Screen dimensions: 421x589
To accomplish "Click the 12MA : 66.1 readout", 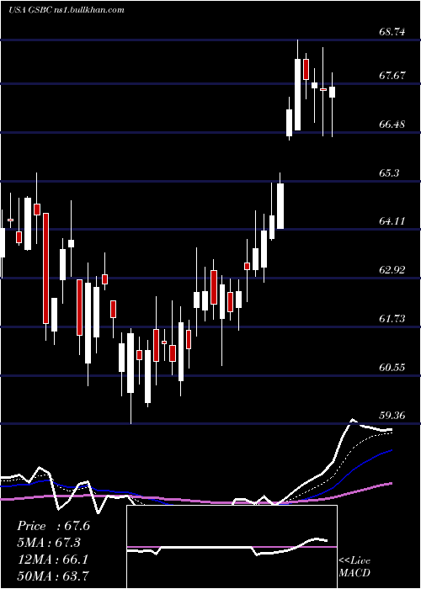I will pyautogui.click(x=52, y=560).
